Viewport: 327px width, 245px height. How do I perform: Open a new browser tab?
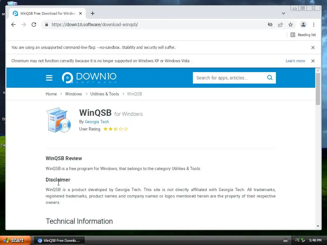pyautogui.click(x=93, y=13)
